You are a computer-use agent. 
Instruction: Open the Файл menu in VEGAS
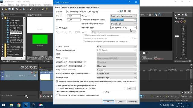[x=3, y=5]
